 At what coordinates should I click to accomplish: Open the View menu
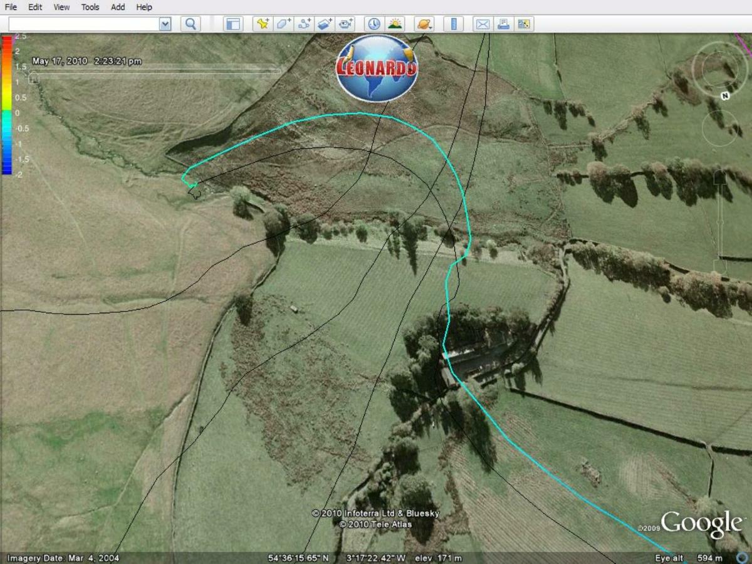click(60, 7)
